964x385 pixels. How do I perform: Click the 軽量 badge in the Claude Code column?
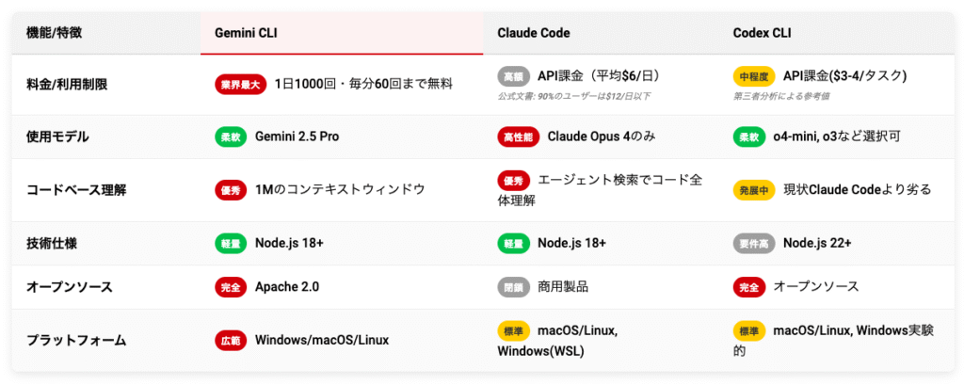click(513, 244)
